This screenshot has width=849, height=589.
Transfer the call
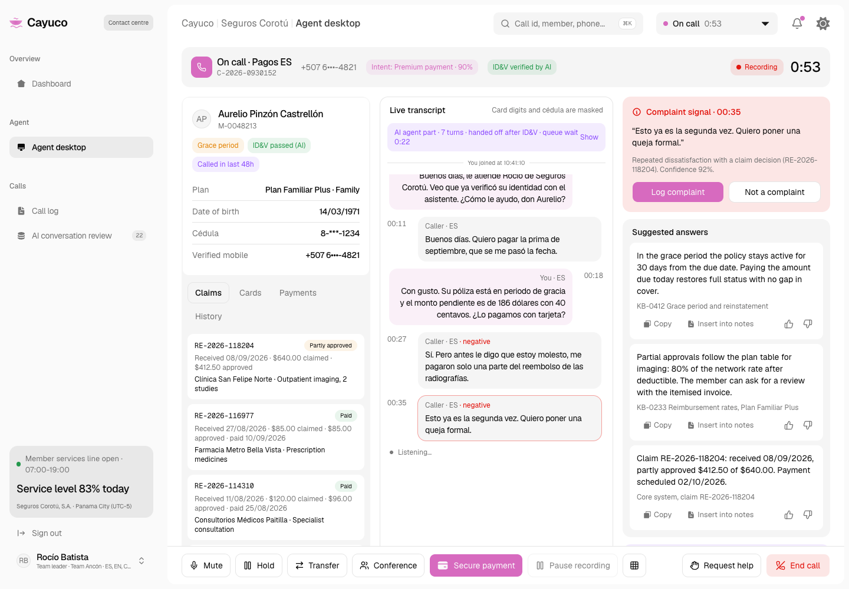pyautogui.click(x=317, y=565)
